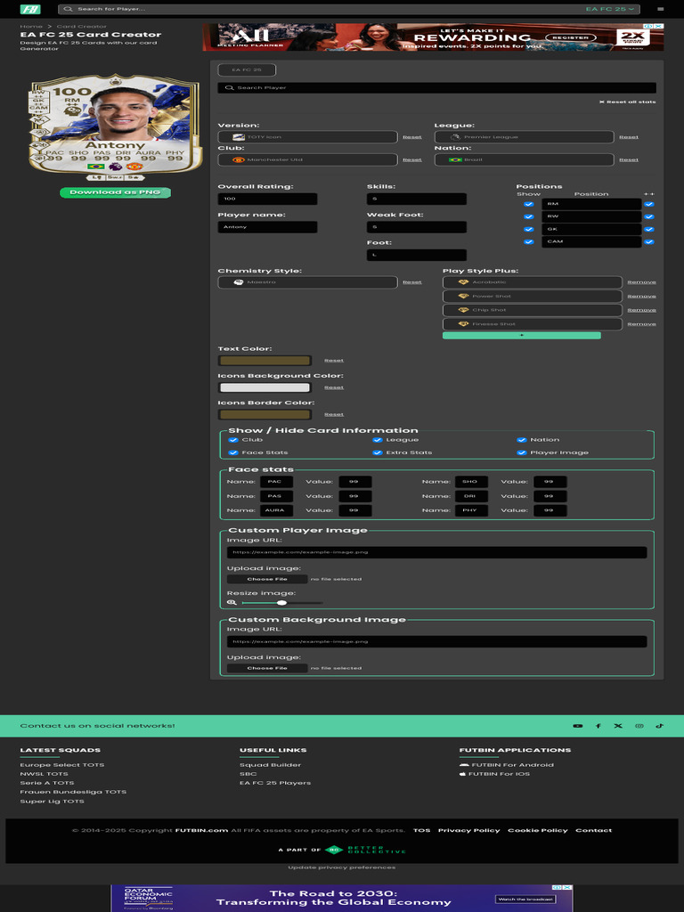This screenshot has height=912, width=684.
Task: Click Reset all stats
Action: (628, 102)
